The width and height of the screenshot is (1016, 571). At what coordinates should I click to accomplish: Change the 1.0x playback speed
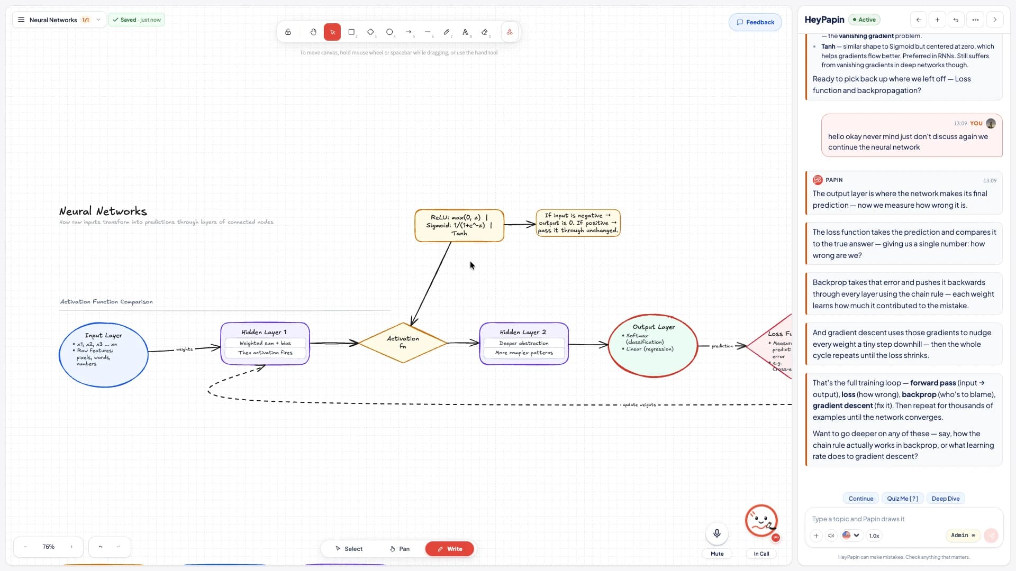(x=874, y=536)
